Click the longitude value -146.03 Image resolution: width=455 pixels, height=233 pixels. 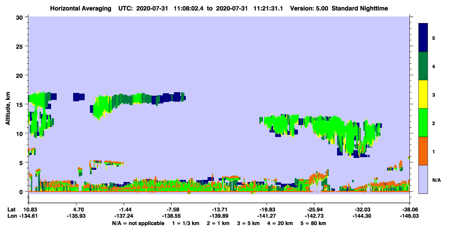[409, 216]
